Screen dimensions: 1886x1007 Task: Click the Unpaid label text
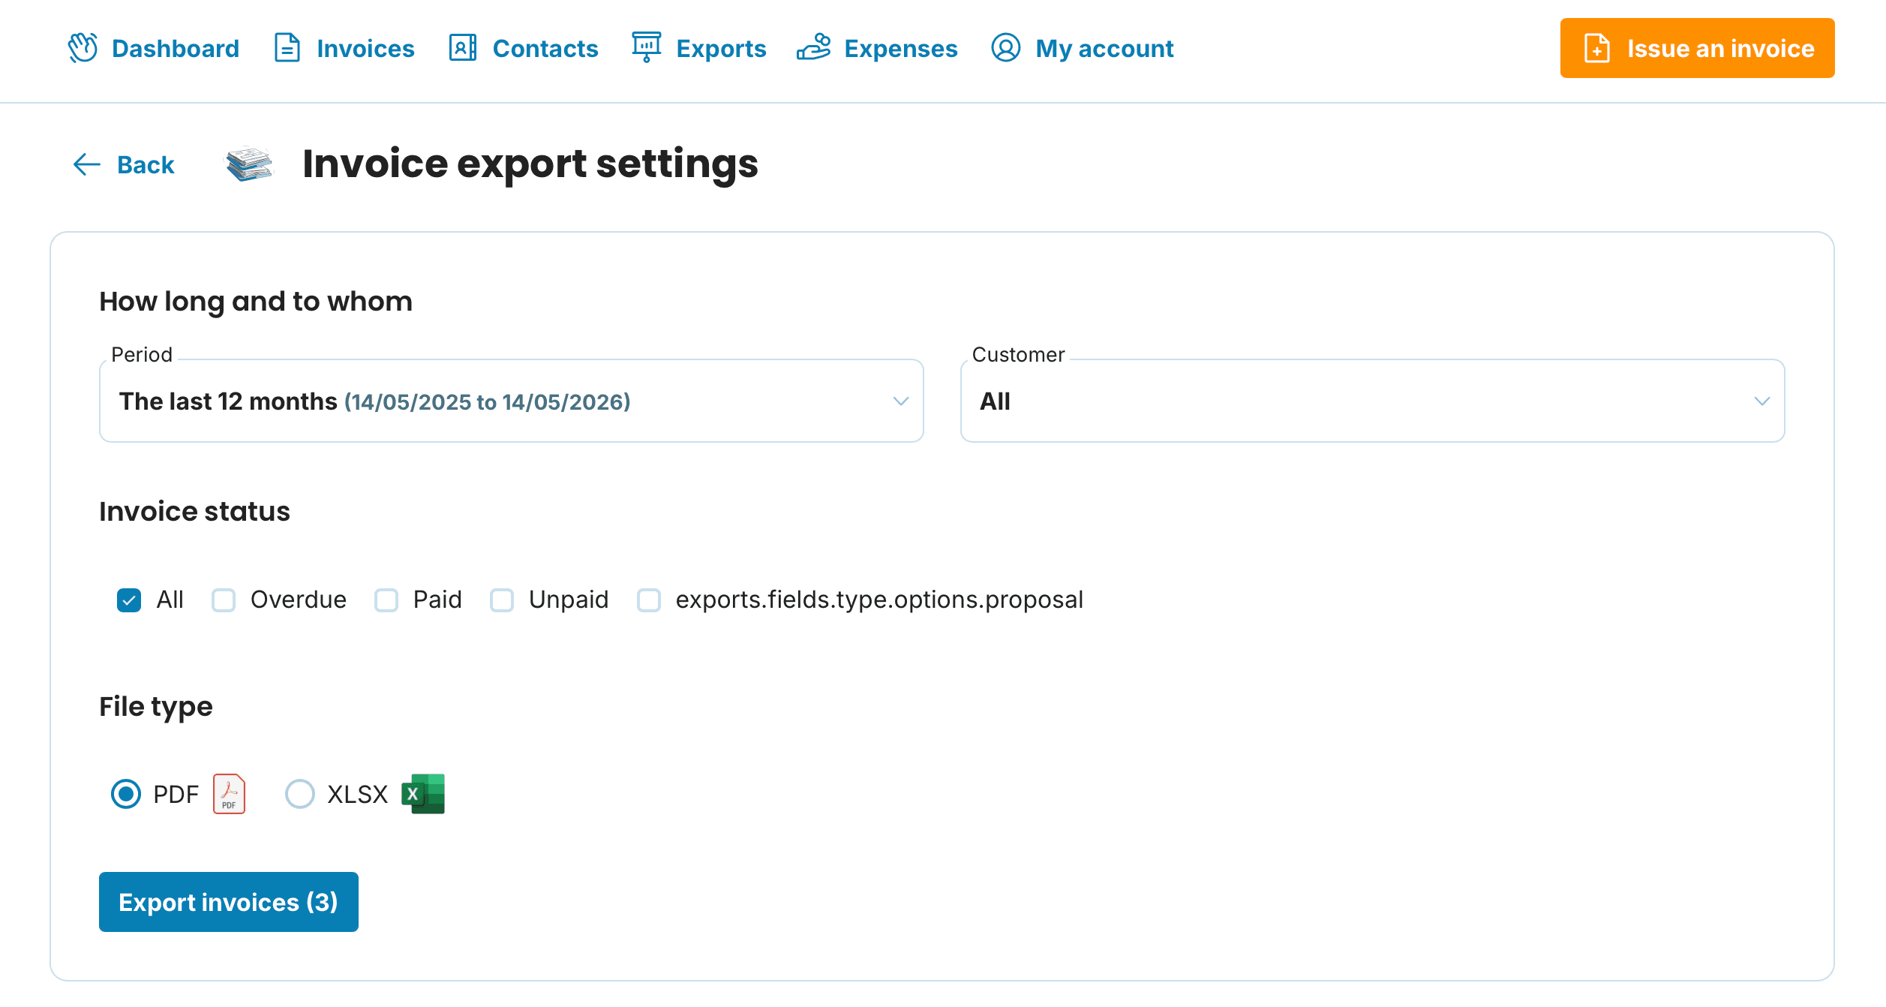[569, 600]
